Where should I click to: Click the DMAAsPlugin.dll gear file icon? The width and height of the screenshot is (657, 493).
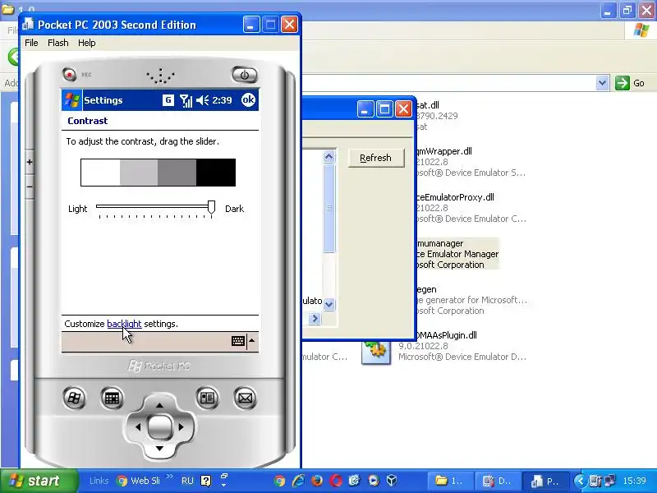click(376, 352)
